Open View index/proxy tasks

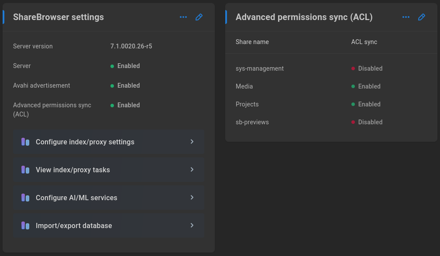pos(109,170)
